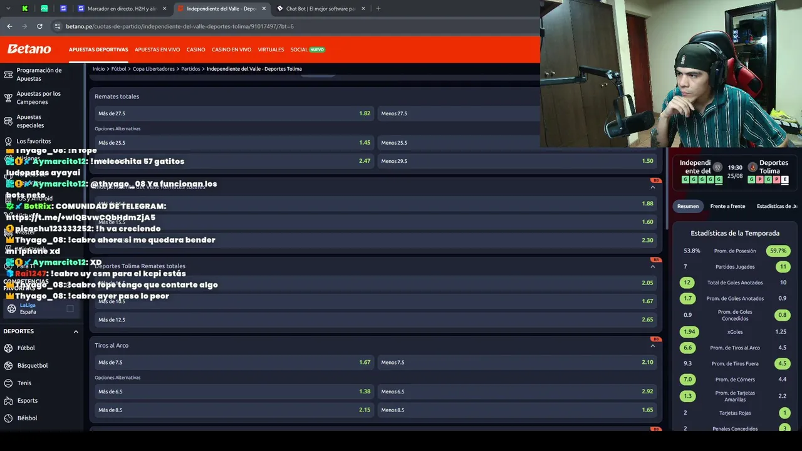Go to the CASINO section

[x=195, y=49]
